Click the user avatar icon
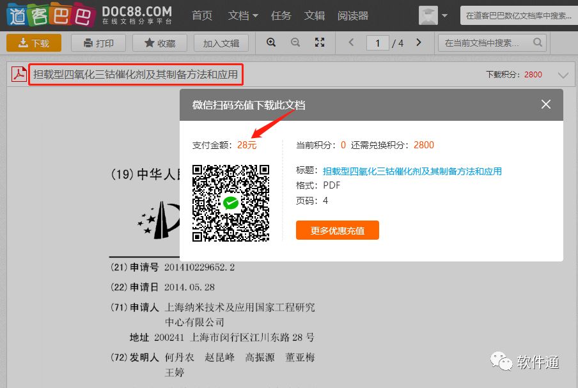 (x=428, y=15)
